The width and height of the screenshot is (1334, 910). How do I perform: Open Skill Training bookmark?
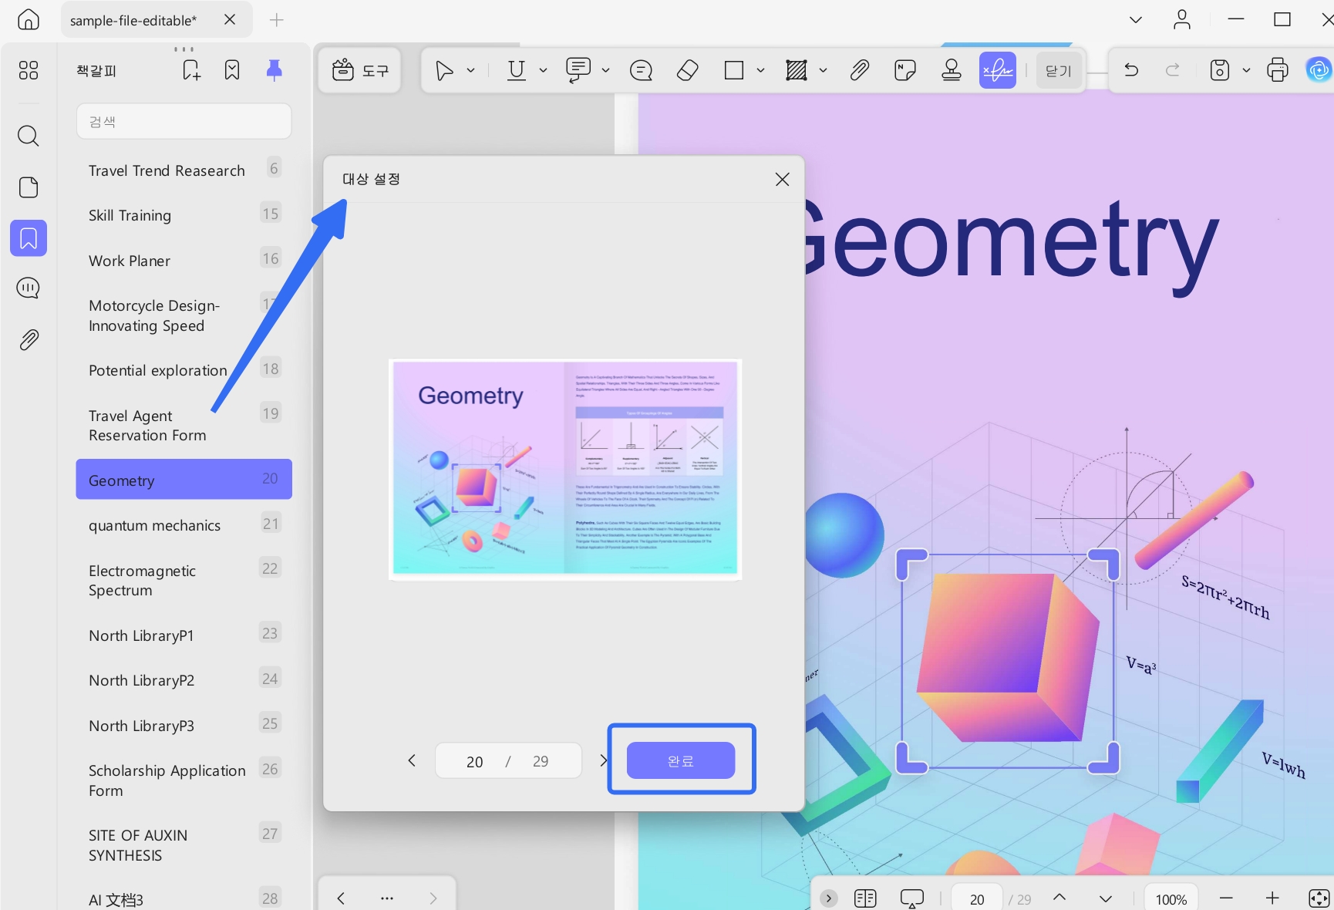184,215
